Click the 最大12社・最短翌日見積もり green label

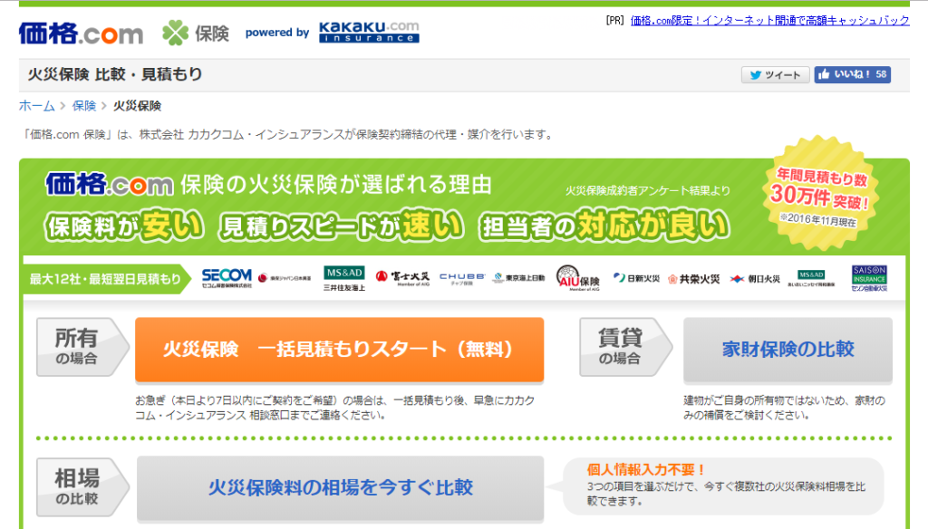[107, 279]
